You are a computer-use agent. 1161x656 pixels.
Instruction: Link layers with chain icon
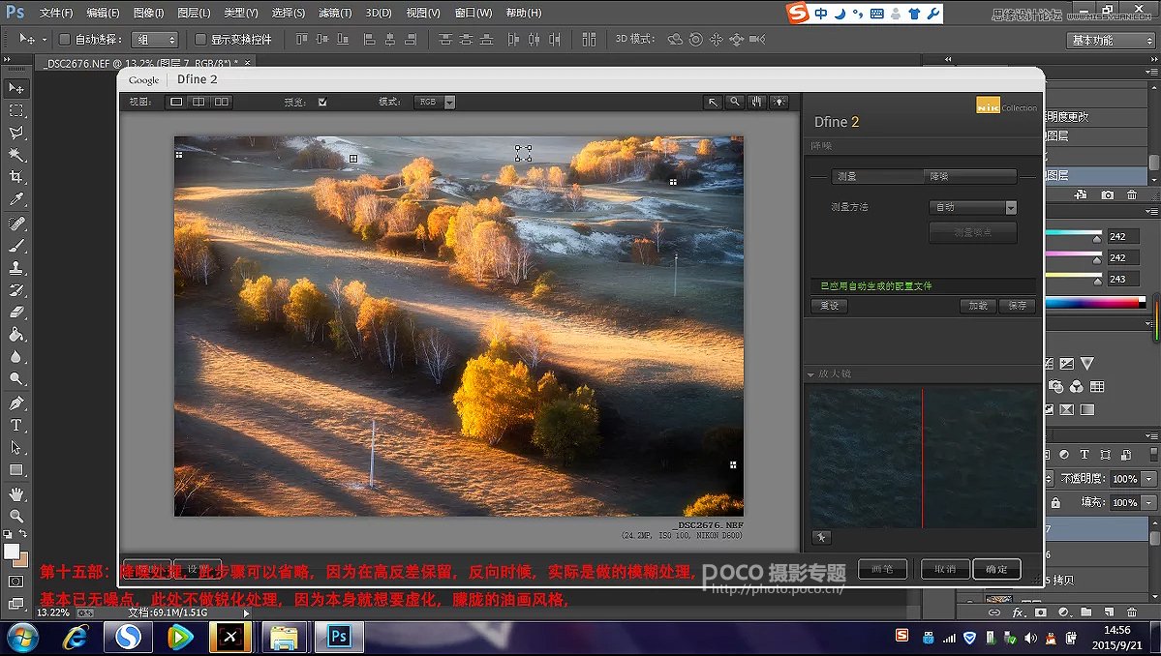coord(994,612)
